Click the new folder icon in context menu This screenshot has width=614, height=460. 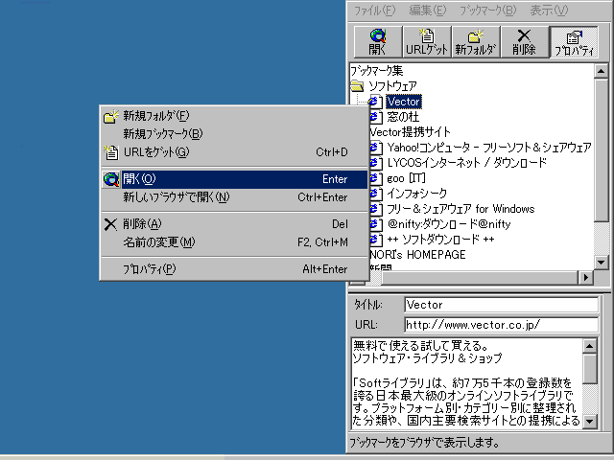pyautogui.click(x=111, y=116)
